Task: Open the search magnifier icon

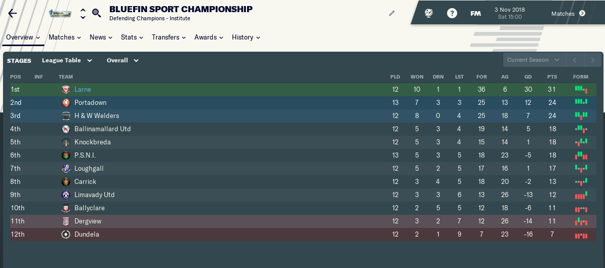Action: coord(96,13)
